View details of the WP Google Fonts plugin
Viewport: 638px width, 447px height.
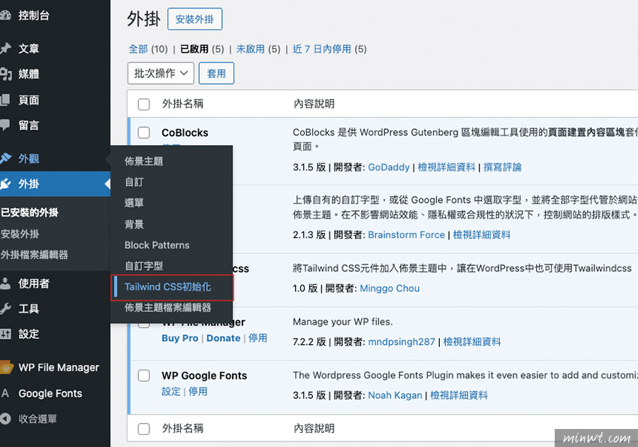459,395
